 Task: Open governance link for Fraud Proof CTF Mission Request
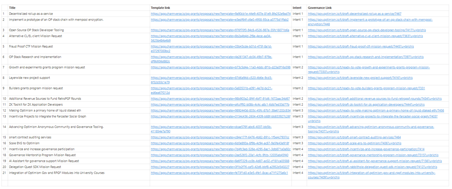pos(361,47)
